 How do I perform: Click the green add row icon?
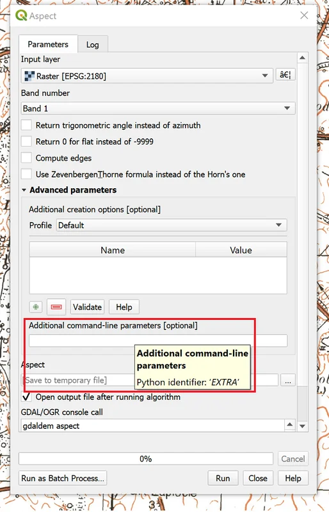click(x=36, y=307)
